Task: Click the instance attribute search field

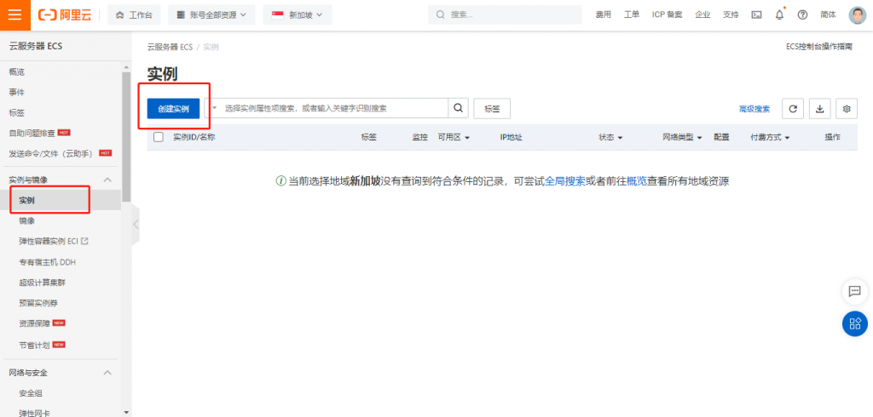Action: 334,108
